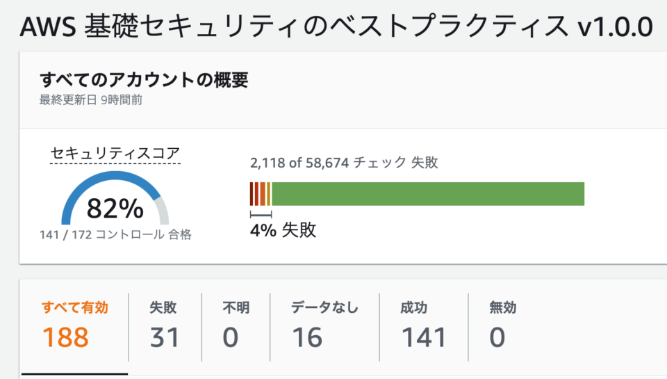Click the orange failure segment of bar
The image size is (667, 379).
(x=263, y=194)
